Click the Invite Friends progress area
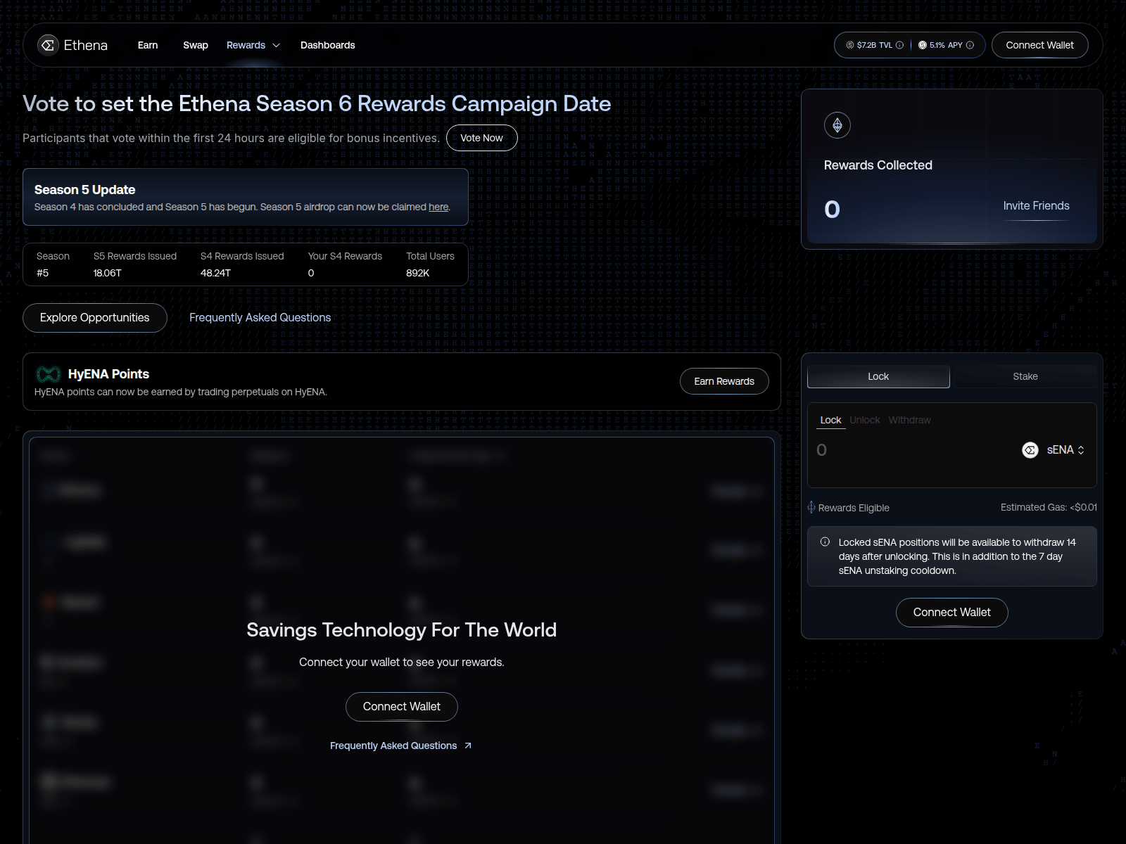The width and height of the screenshot is (1126, 844). point(1036,206)
